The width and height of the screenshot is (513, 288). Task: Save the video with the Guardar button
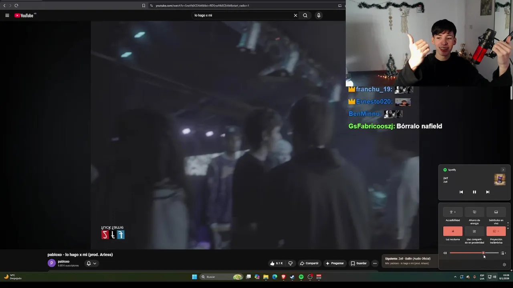tap(359, 263)
